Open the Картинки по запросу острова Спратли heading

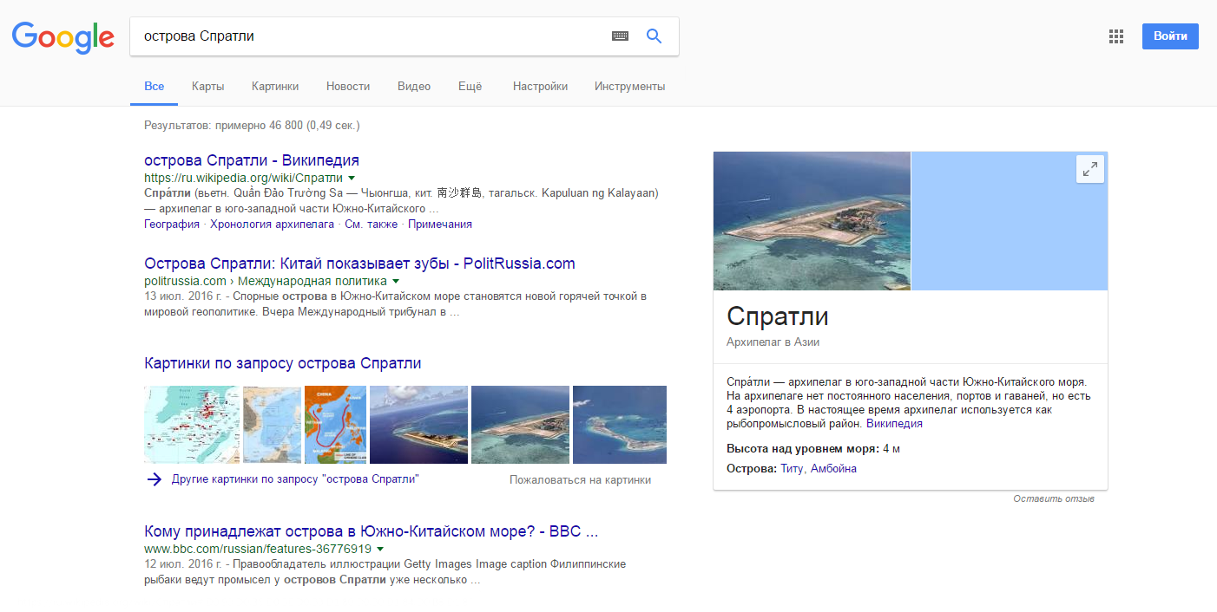click(283, 363)
